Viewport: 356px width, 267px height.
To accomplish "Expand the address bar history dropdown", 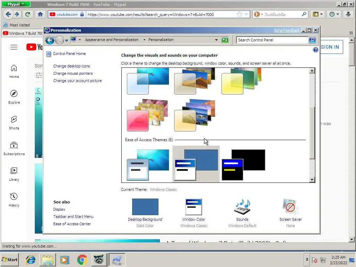I will (246, 14).
